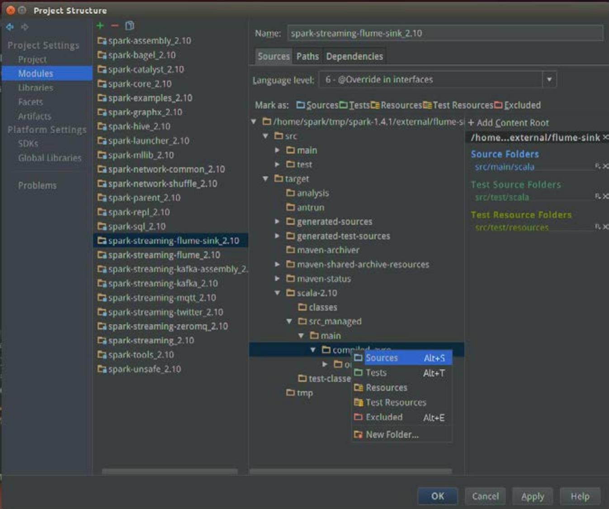The image size is (609, 509).
Task: Open Language level dropdown arrow
Action: tap(549, 79)
